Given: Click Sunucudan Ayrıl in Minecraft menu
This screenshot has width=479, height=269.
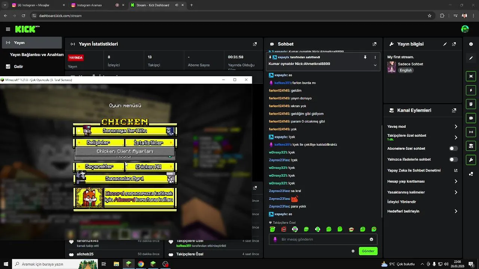Looking at the screenshot, I should click(125, 179).
